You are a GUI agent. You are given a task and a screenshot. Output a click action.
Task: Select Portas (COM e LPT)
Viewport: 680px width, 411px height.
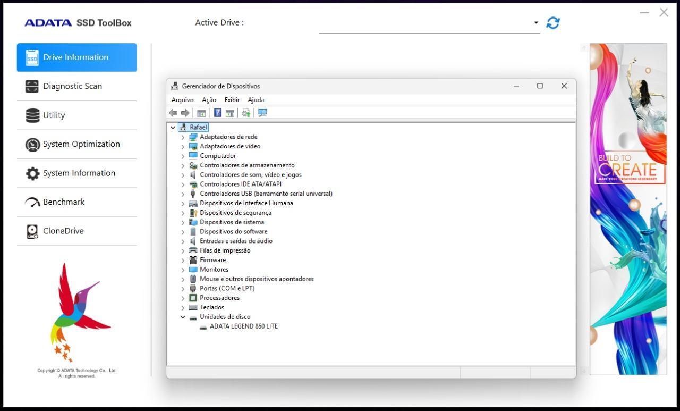227,289
